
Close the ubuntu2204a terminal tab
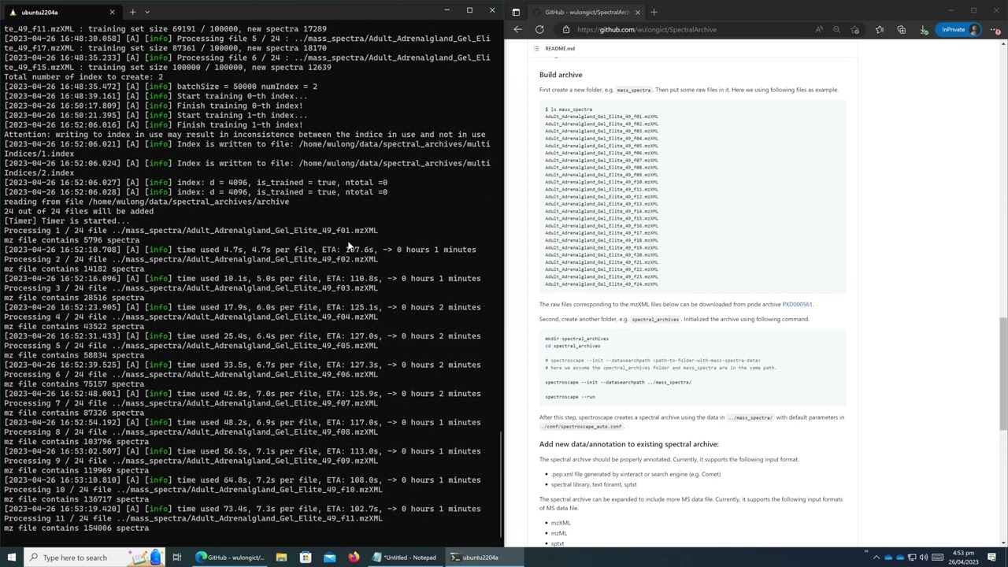click(112, 12)
